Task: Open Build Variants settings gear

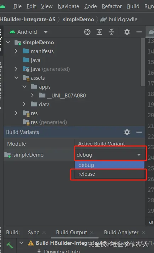Action: point(127,132)
